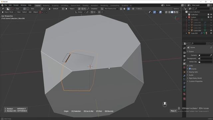
Task: Open the Object Data properties green triangle tab
Action: click(184, 90)
